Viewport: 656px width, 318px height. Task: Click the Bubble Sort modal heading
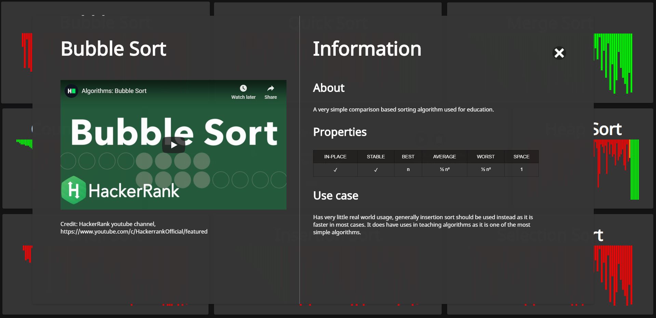point(113,49)
